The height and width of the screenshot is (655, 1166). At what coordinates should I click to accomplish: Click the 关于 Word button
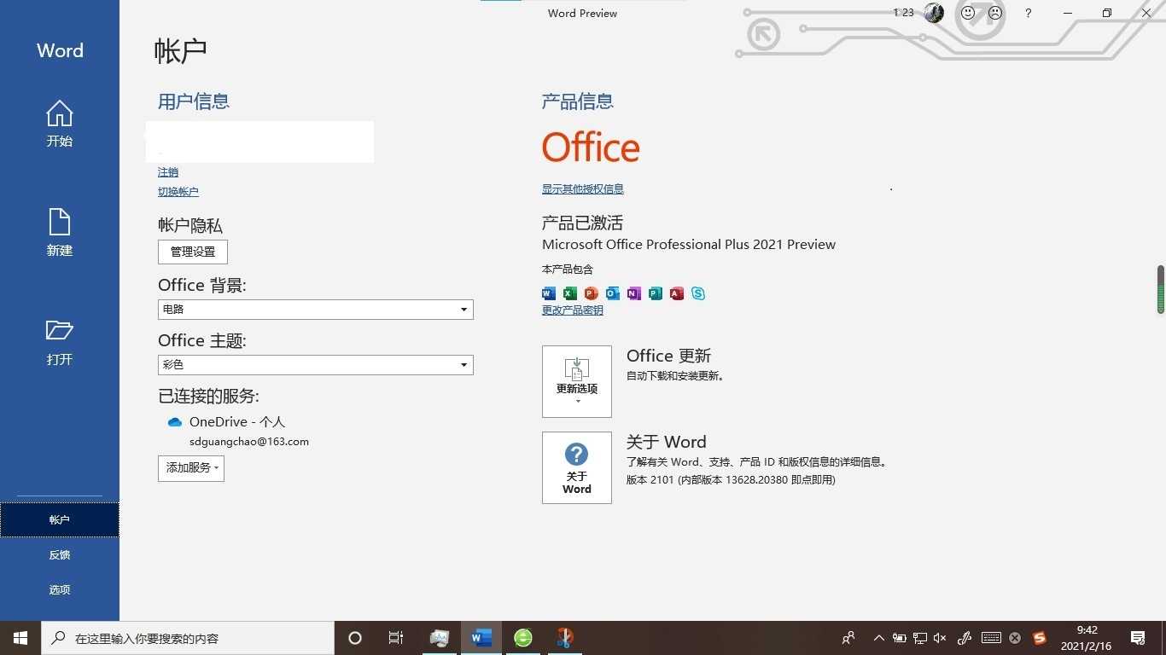tap(577, 467)
